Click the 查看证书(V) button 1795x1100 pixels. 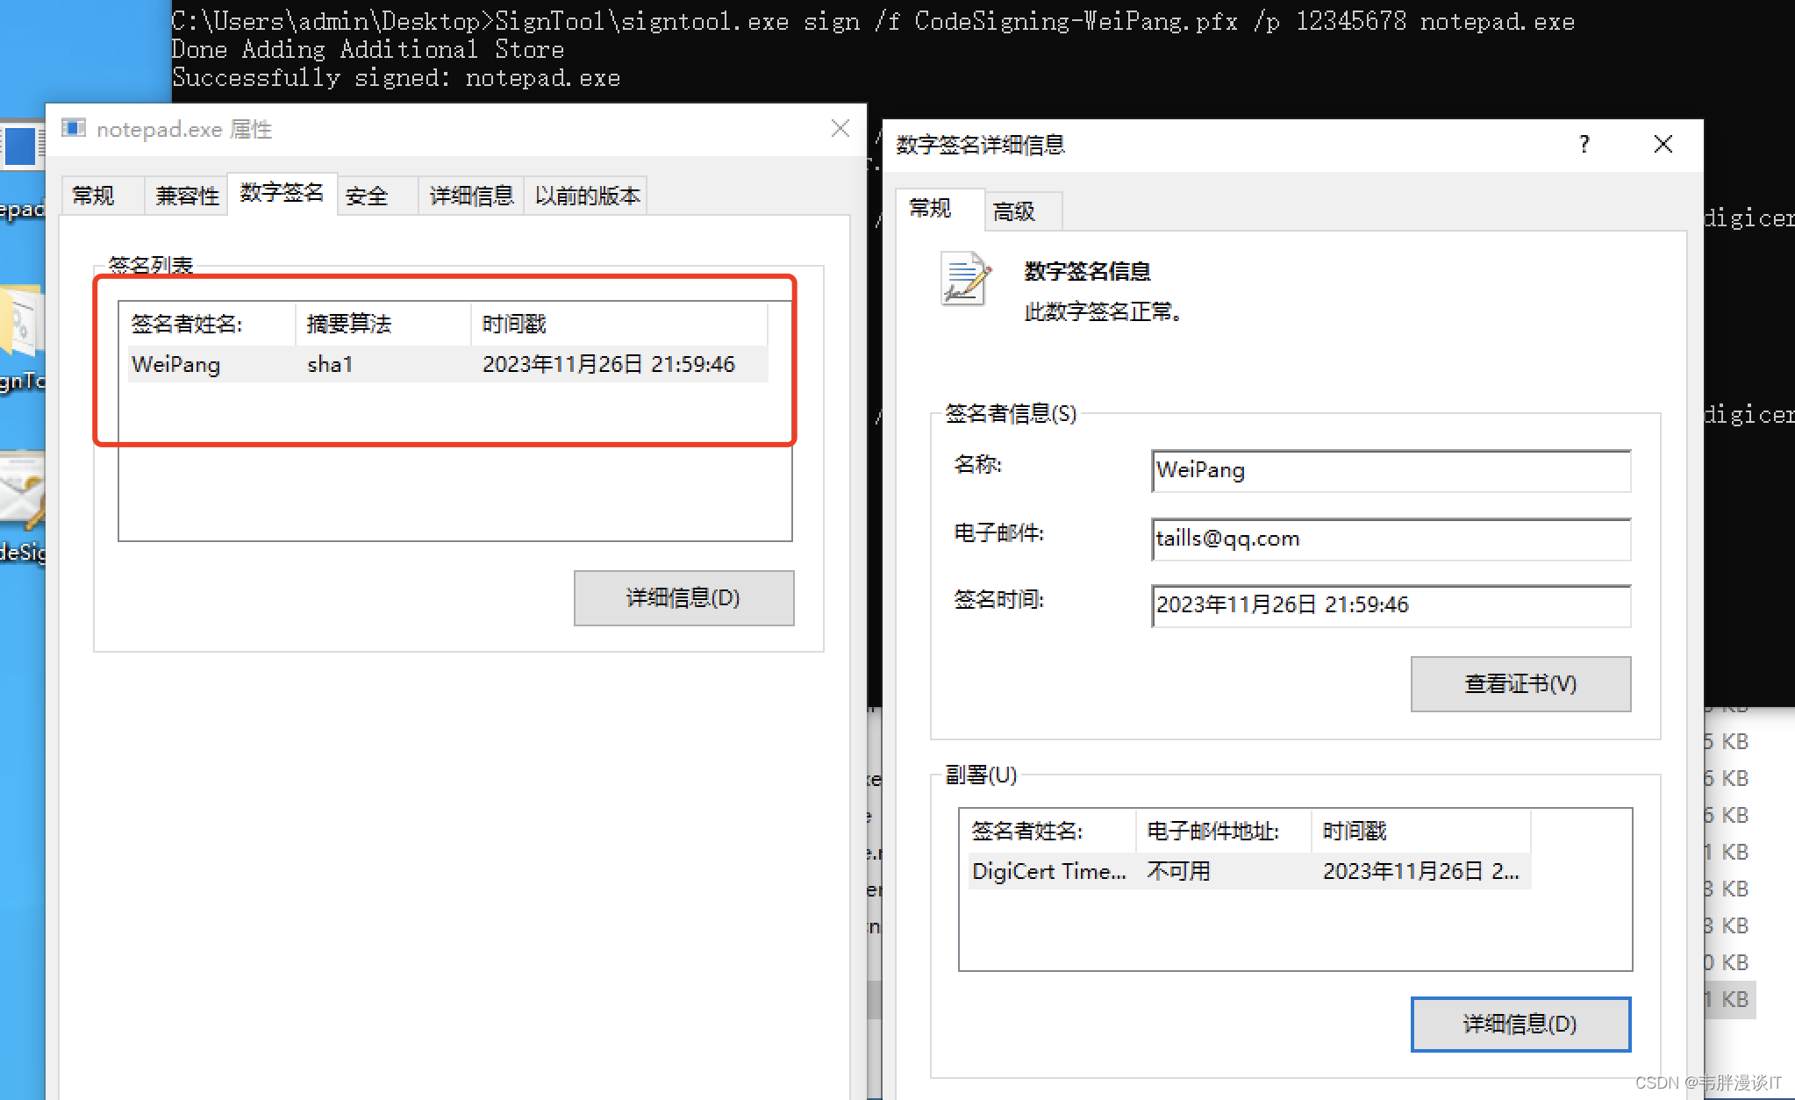[1520, 684]
